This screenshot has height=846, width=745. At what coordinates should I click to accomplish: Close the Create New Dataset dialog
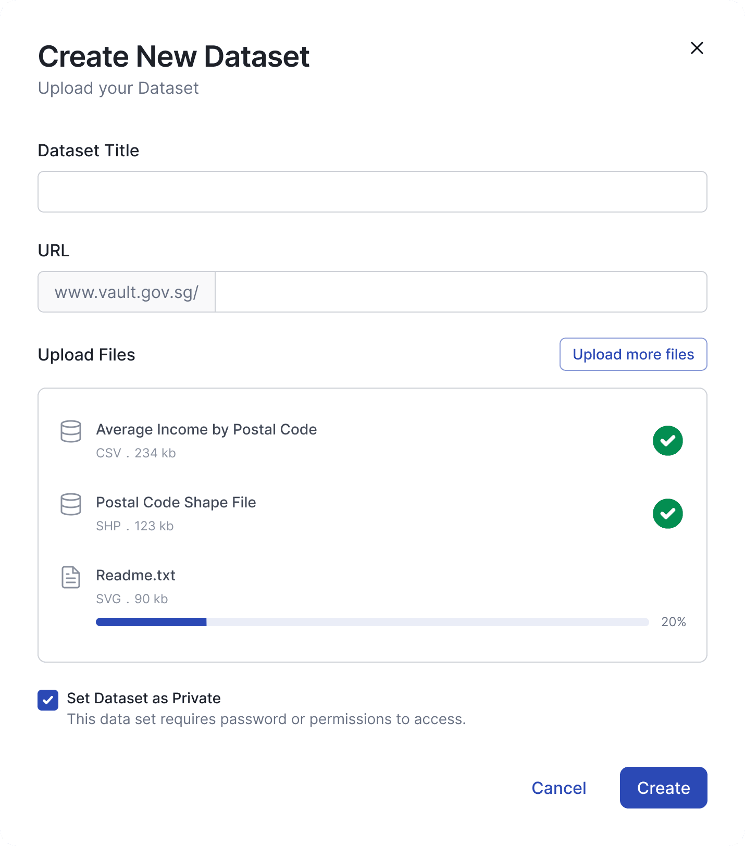click(x=697, y=48)
